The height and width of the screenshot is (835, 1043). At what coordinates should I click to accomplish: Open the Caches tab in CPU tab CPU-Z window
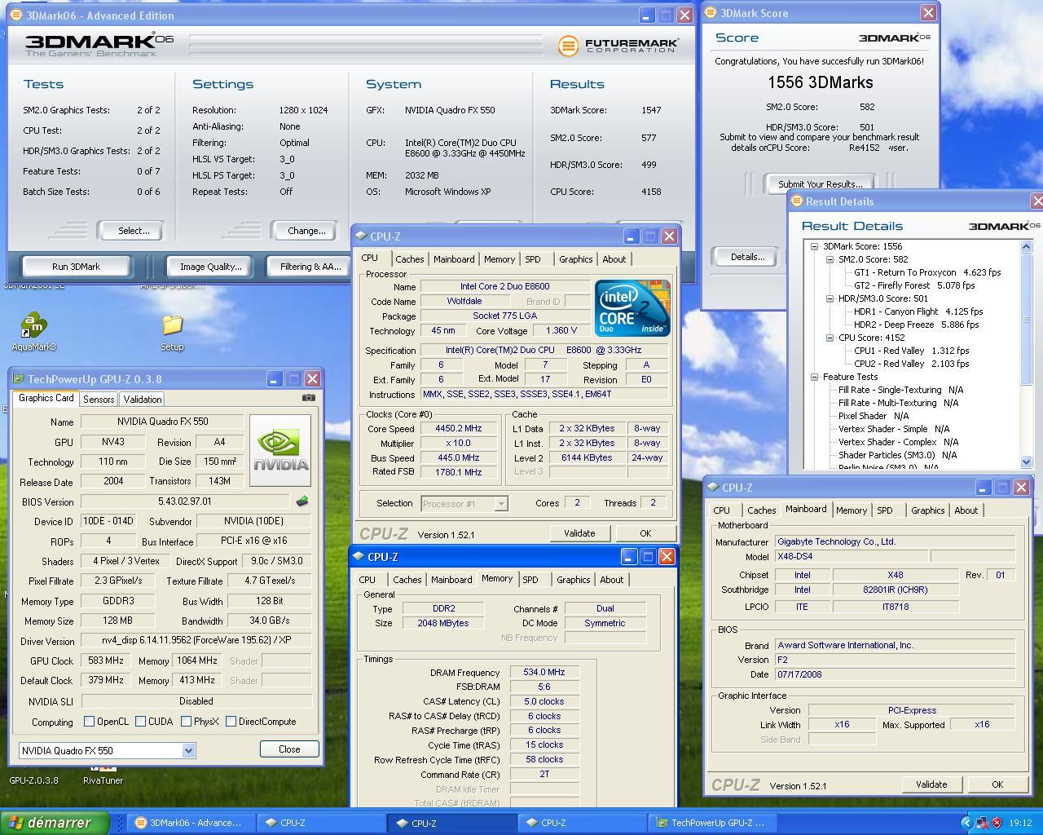[x=410, y=259]
